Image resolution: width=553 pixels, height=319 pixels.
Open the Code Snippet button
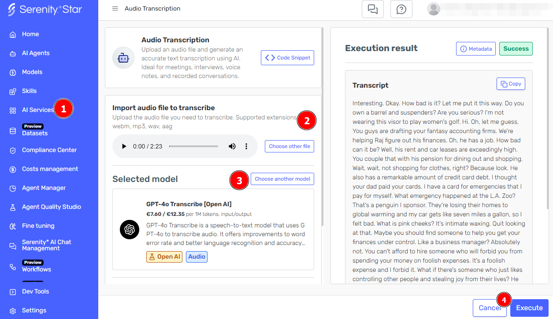[287, 58]
